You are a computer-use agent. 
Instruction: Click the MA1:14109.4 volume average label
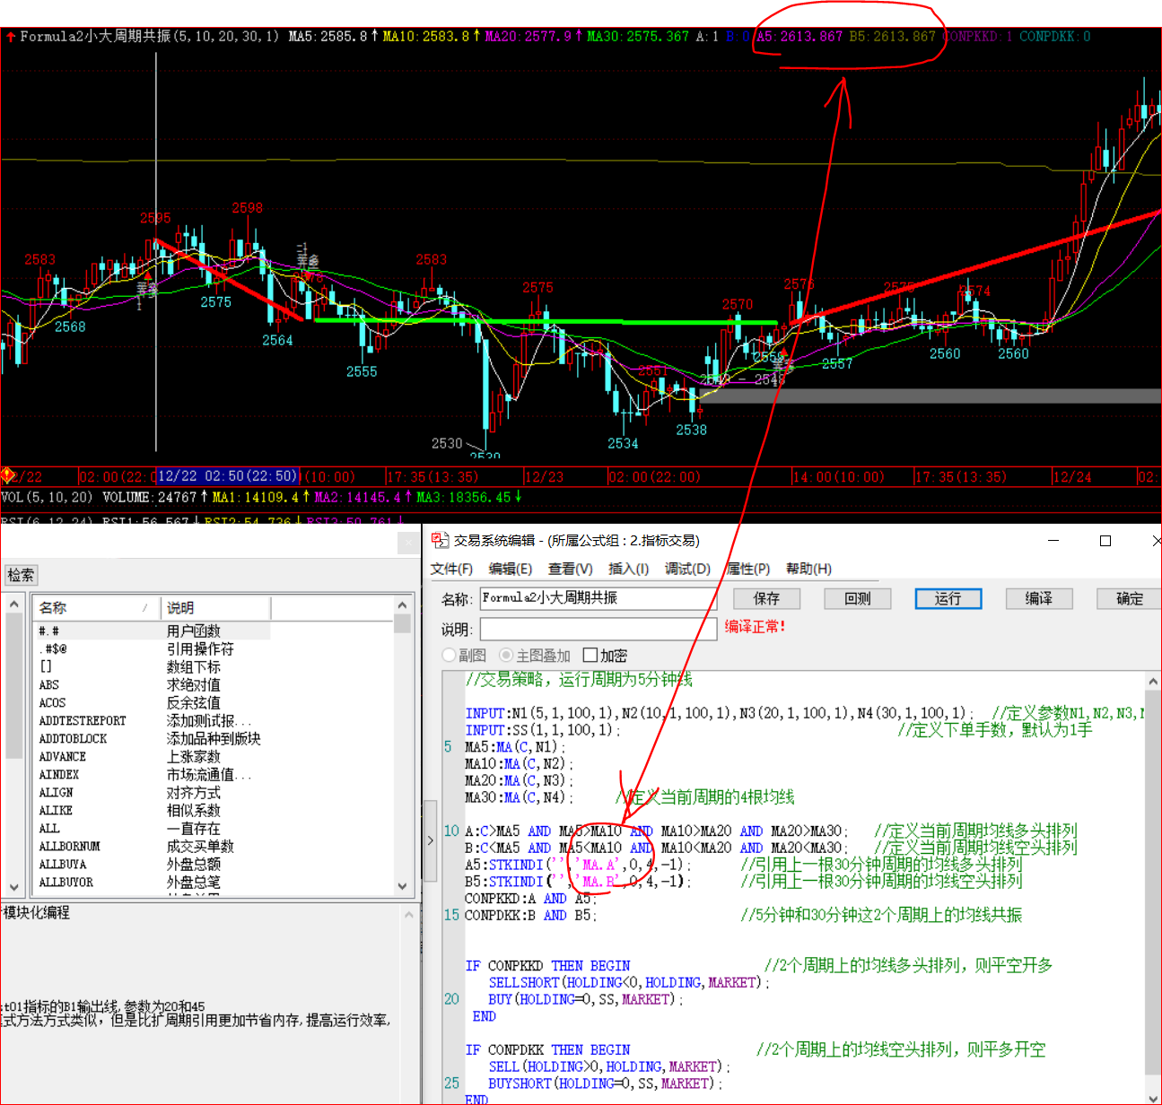(261, 497)
